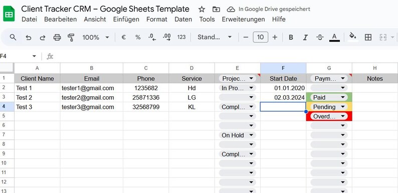
Task: Format as percent
Action: coord(138,37)
